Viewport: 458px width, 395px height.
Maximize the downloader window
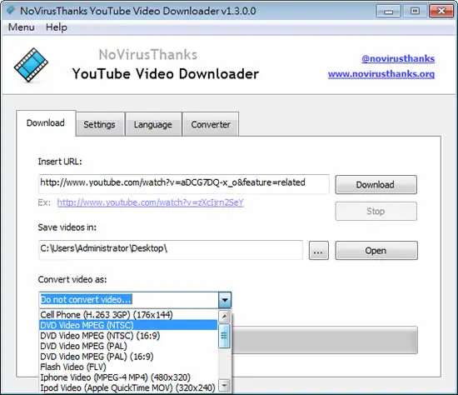coord(415,11)
